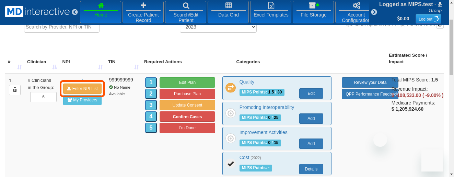Toggle sort order on the TIN column
454x177 pixels.
[x=137, y=67]
